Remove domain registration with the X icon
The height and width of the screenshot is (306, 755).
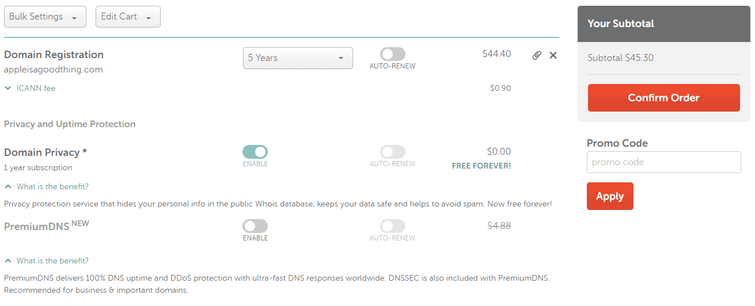553,55
